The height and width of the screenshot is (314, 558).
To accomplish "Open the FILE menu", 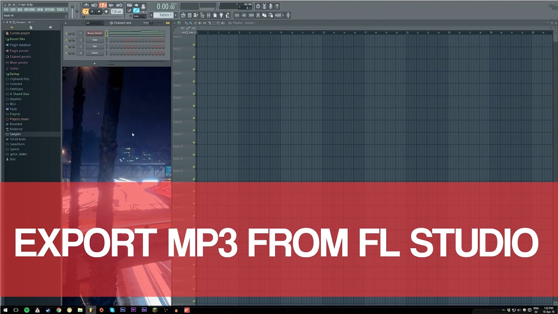I will pyautogui.click(x=6, y=10).
